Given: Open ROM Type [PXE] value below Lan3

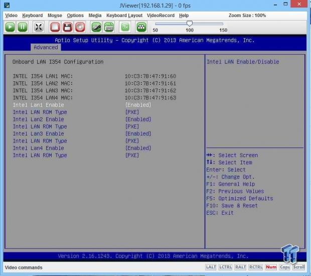Looking at the screenshot, I should pyautogui.click(x=132, y=141).
